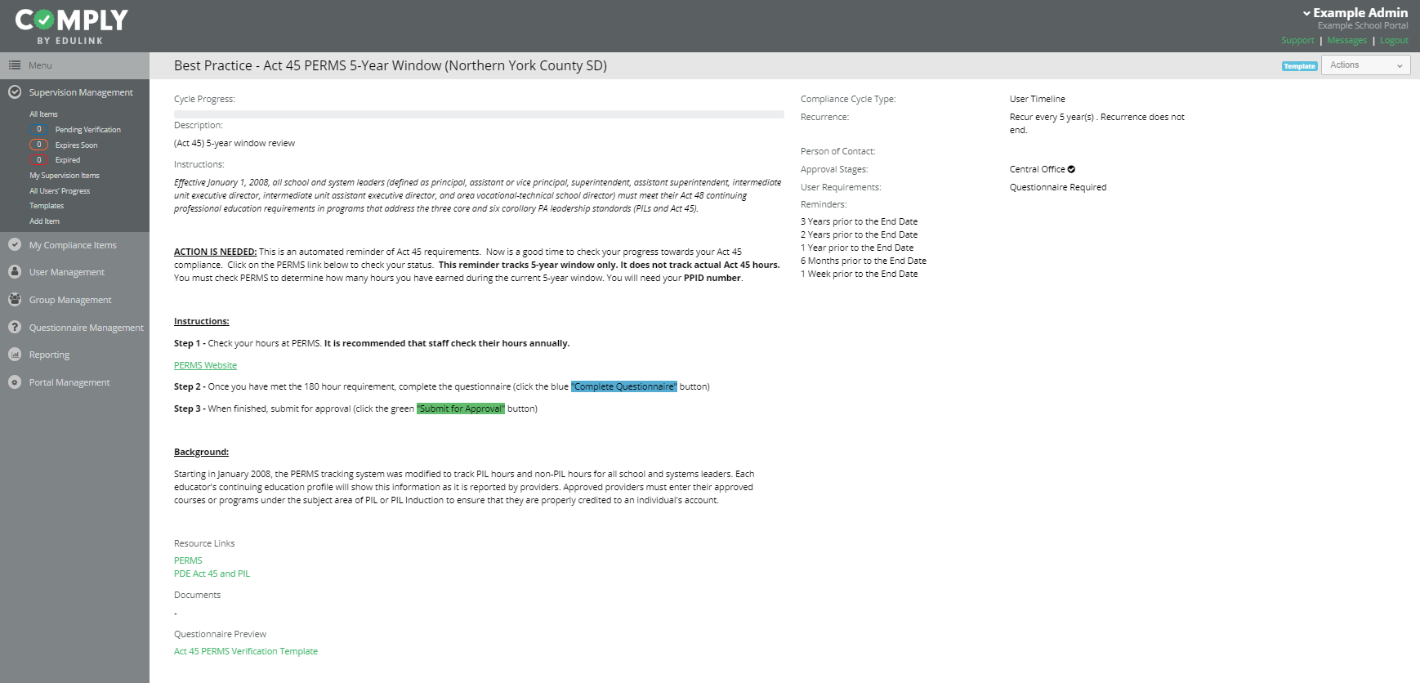Click the Messages link

click(x=1346, y=40)
